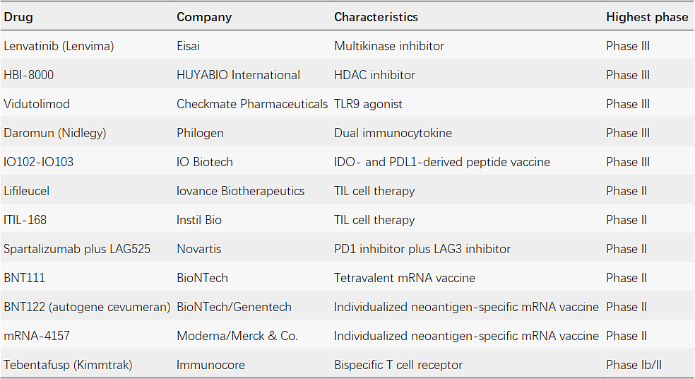
Task: Click the Checkmate Pharmaceuticals company cell
Action: 251,104
